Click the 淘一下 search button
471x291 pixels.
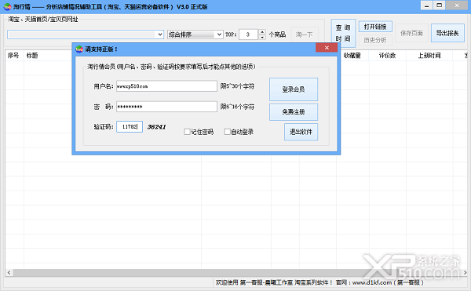coord(304,35)
